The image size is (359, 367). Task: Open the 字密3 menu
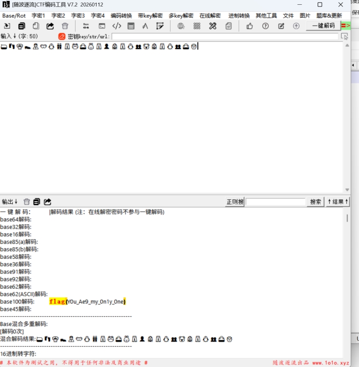tap(78, 16)
